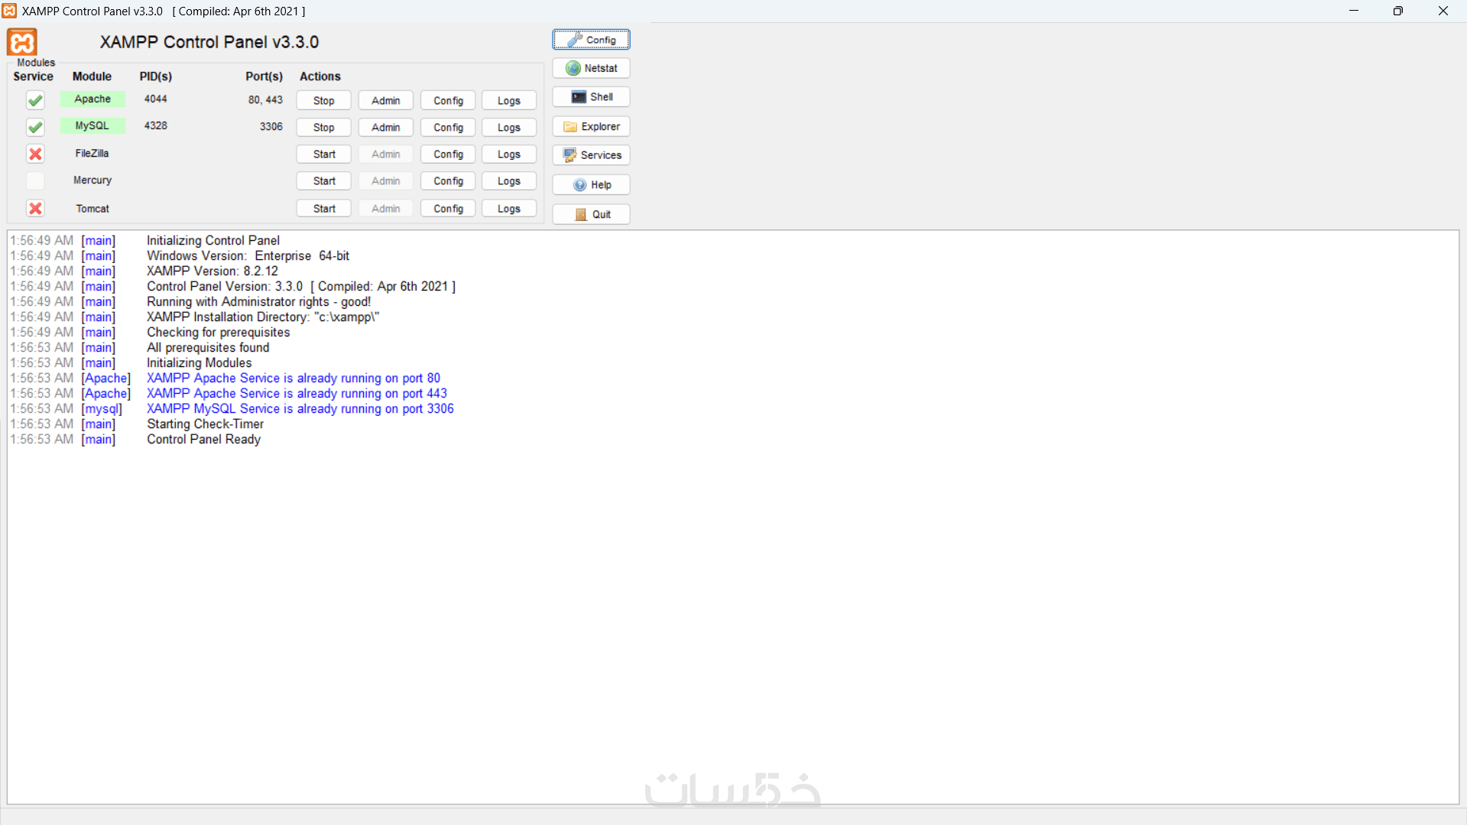The height and width of the screenshot is (825, 1467).
Task: View FileZilla Logs
Action: [509, 154]
